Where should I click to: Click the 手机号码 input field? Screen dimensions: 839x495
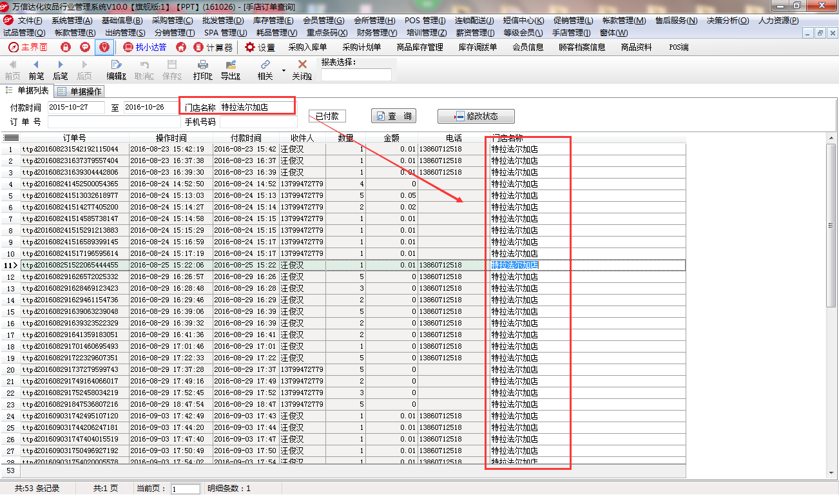point(258,122)
